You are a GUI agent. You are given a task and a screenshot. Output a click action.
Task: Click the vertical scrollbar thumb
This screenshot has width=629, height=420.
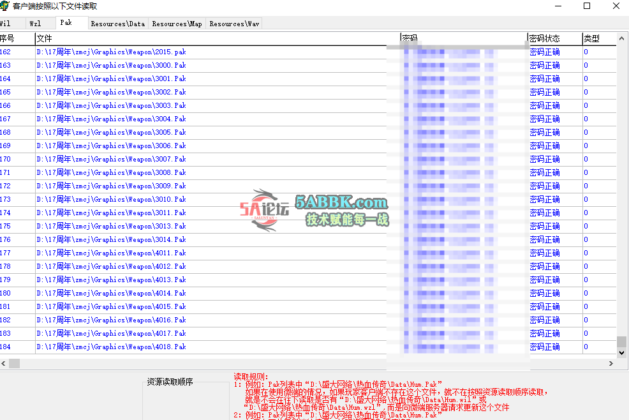click(x=621, y=341)
